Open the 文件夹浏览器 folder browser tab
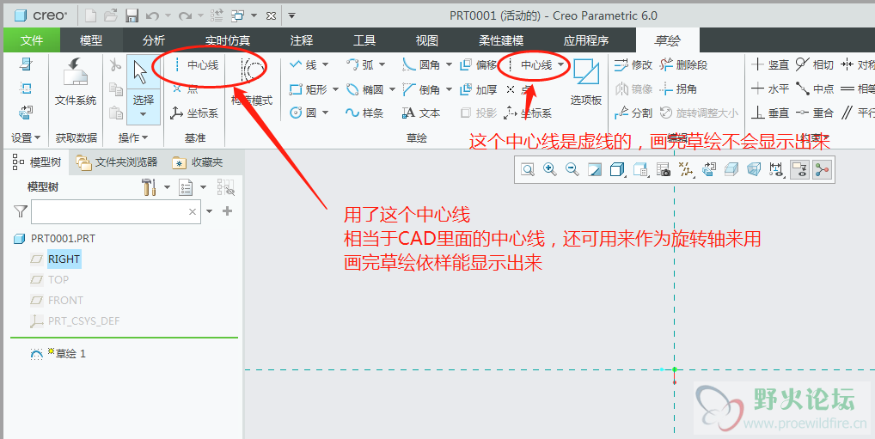The image size is (875, 439). click(x=117, y=162)
